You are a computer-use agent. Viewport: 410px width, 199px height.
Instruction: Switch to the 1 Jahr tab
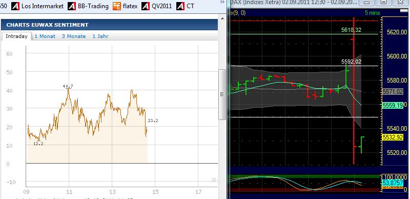click(100, 36)
